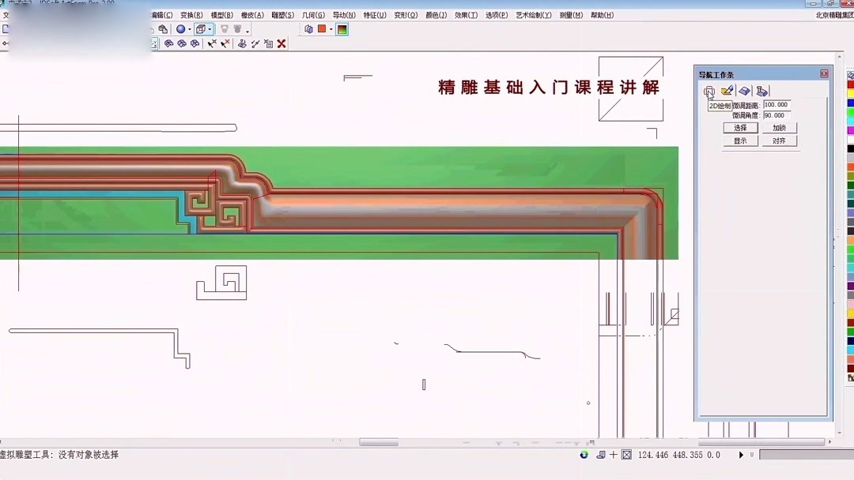The image size is (854, 480).
Task: Toggle the boxed X display icon in the status bar
Action: (625, 456)
